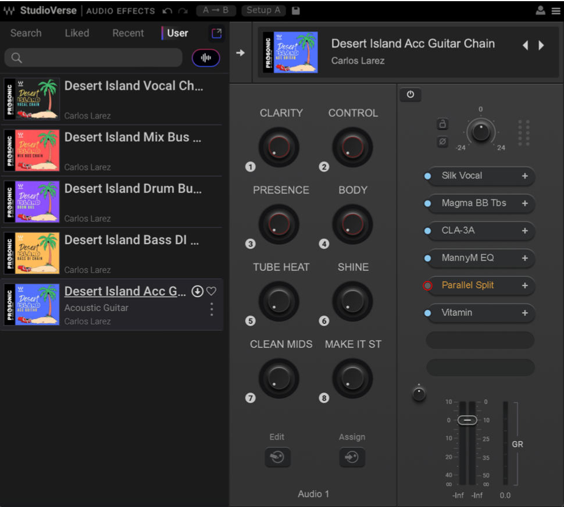This screenshot has width=564, height=507.
Task: Click the audio waveform analyze button
Action: [x=206, y=58]
